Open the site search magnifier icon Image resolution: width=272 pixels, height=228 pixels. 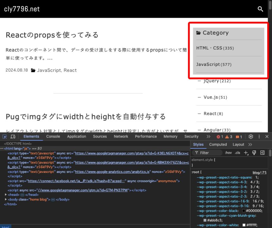pos(260,9)
